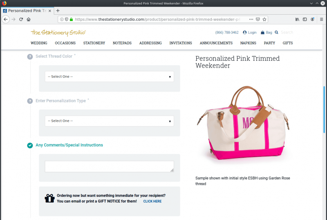Open the Firefox home page icon
The image size is (327, 220).
(29, 19)
